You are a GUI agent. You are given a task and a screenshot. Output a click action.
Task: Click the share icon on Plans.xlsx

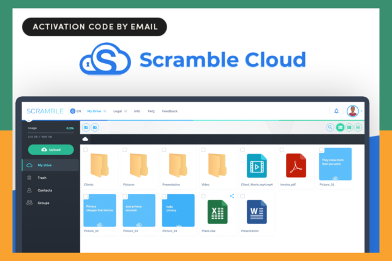pos(232,196)
